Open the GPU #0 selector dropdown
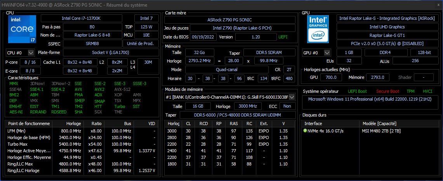443x181 pixels. tap(316, 52)
